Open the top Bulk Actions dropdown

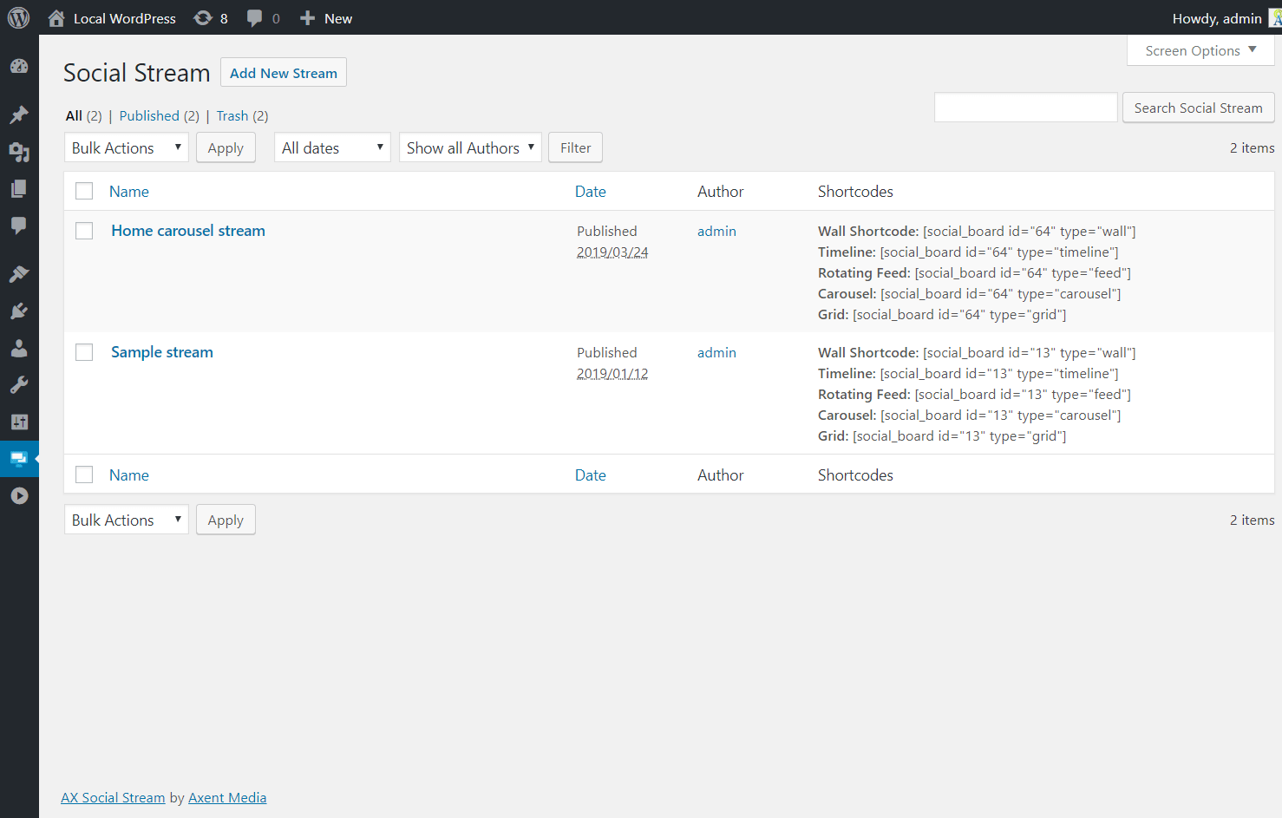point(127,147)
